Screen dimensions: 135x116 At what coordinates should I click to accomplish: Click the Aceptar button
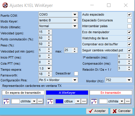pos(97,111)
